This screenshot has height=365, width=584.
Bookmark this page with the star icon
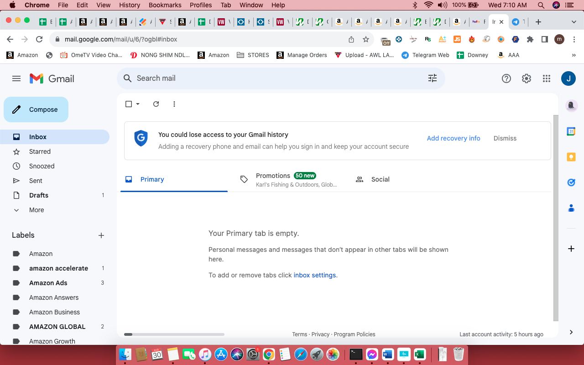coord(366,39)
